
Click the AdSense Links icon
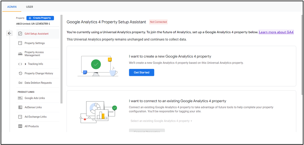click(x=20, y=107)
